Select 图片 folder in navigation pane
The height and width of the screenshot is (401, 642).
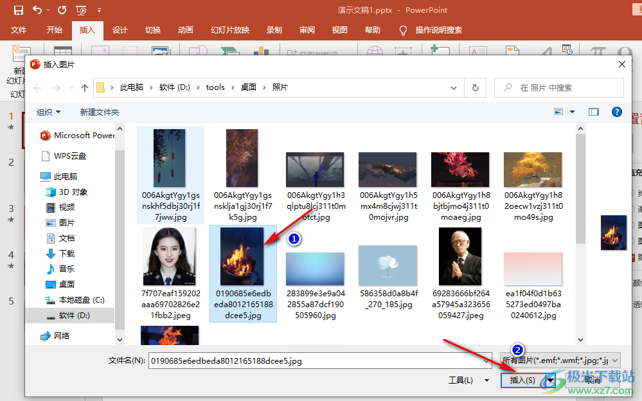point(60,223)
